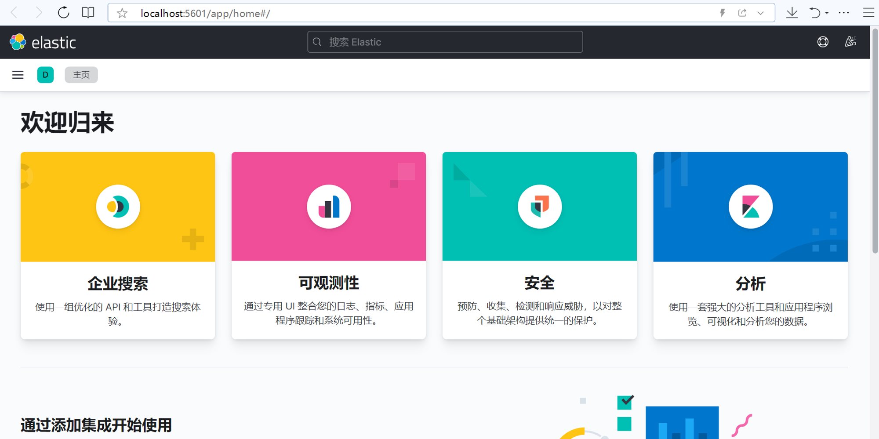The image size is (879, 439).
Task: Click the Security shield icon
Action: coord(540,207)
